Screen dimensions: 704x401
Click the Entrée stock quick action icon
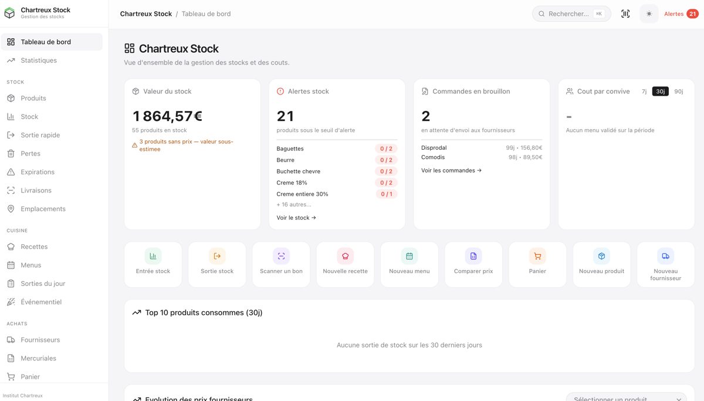coord(153,256)
